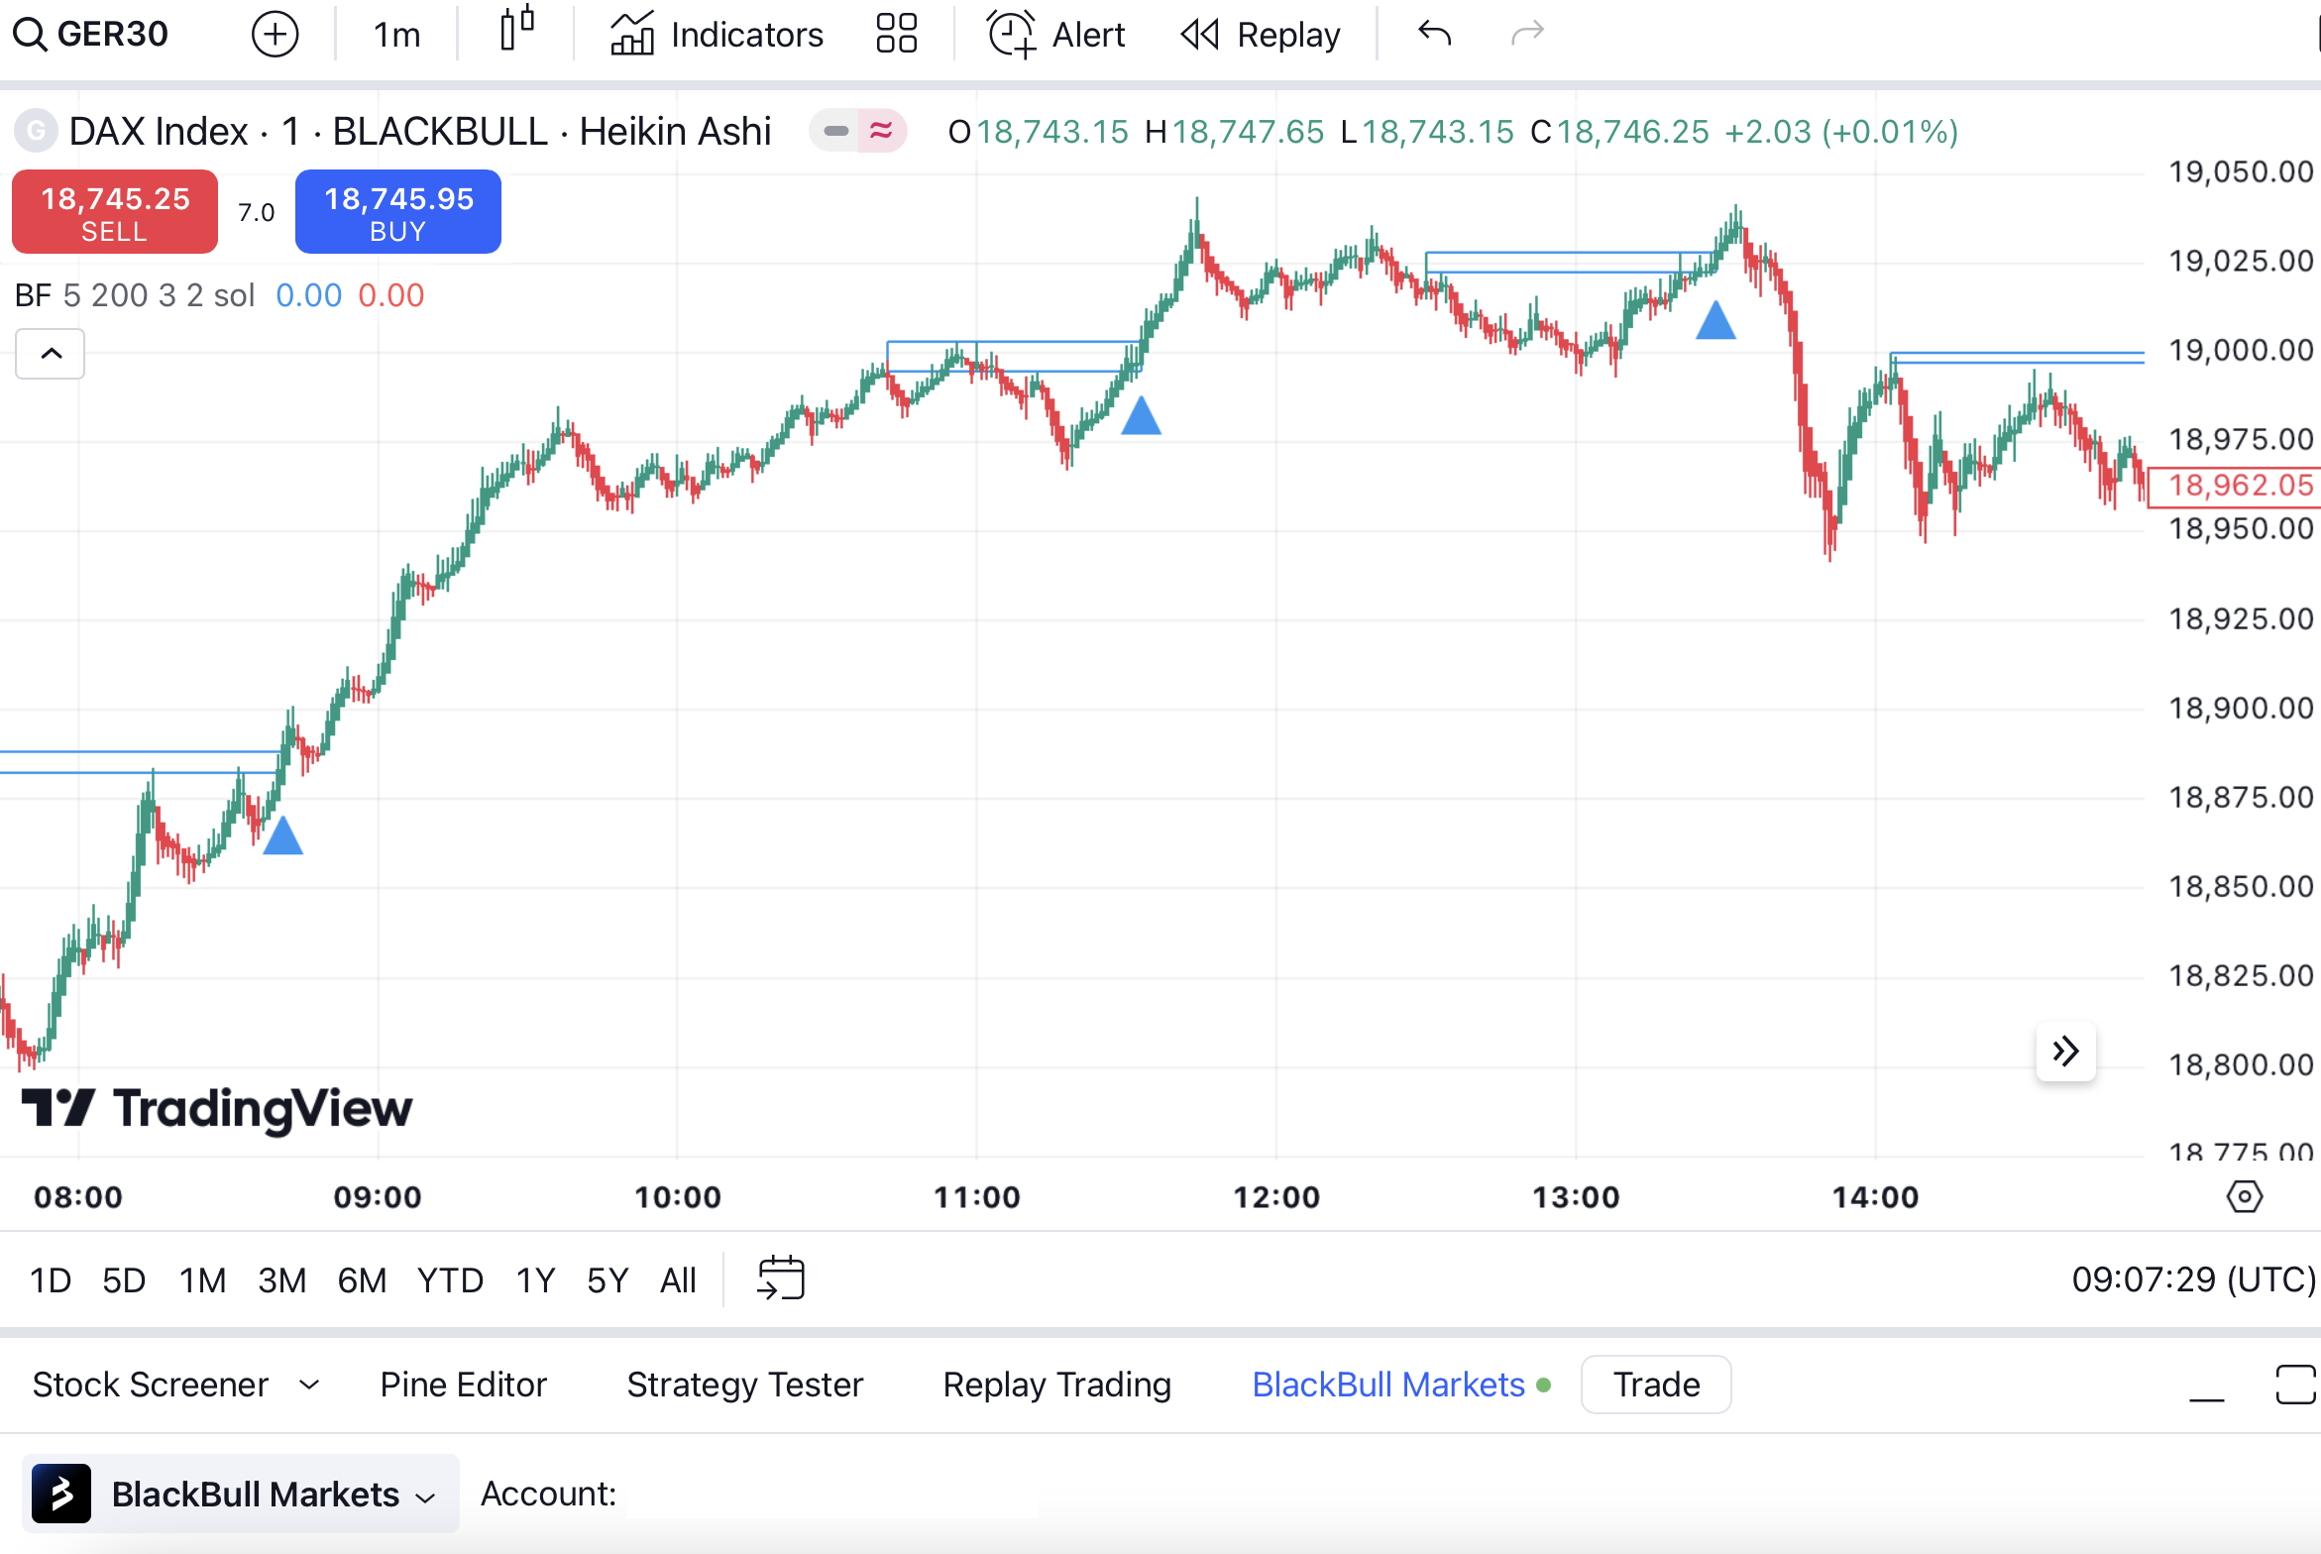This screenshot has width=2321, height=1554.
Task: Select the 5D date range
Action: click(x=125, y=1280)
